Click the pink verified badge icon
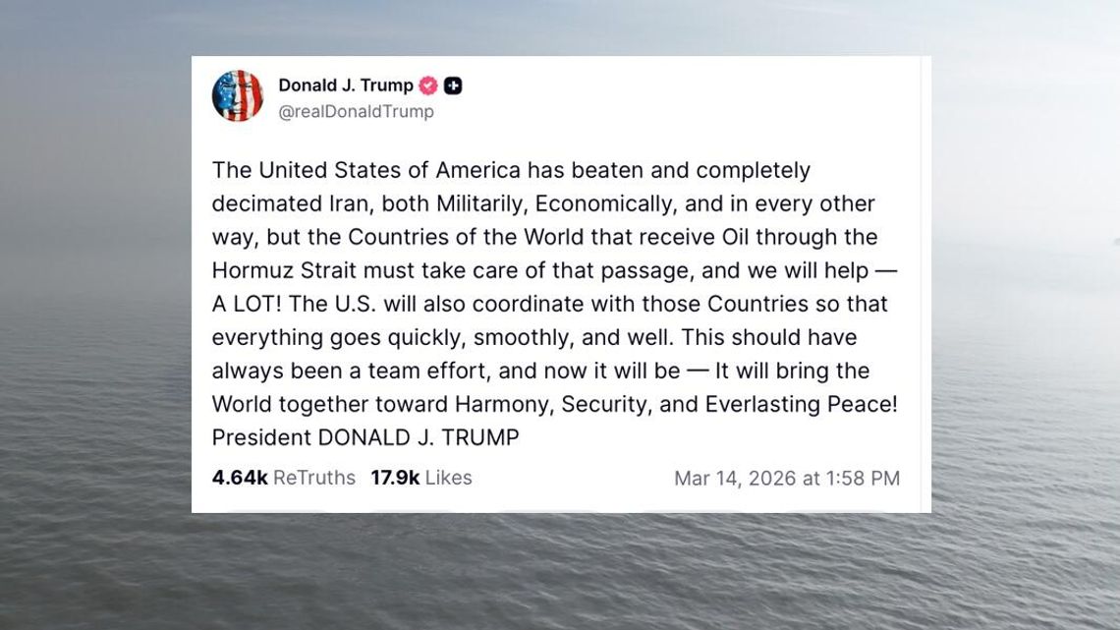This screenshot has height=630, width=1120. tap(428, 86)
